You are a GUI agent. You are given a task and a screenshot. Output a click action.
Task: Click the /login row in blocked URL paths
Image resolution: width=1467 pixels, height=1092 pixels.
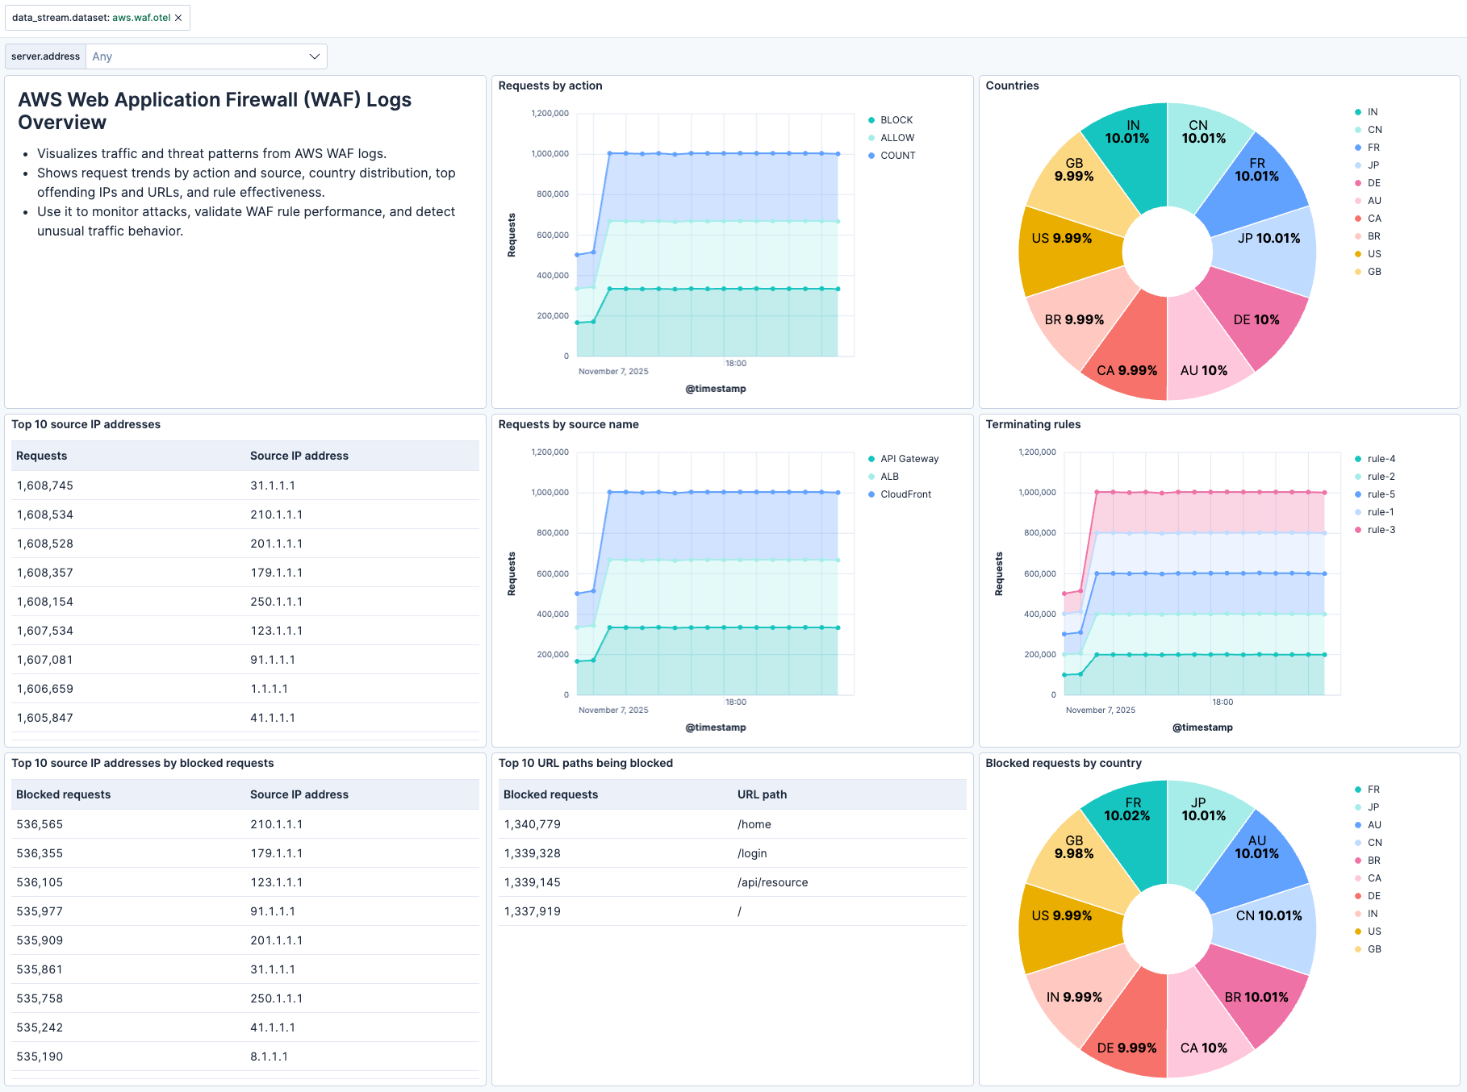[752, 852]
